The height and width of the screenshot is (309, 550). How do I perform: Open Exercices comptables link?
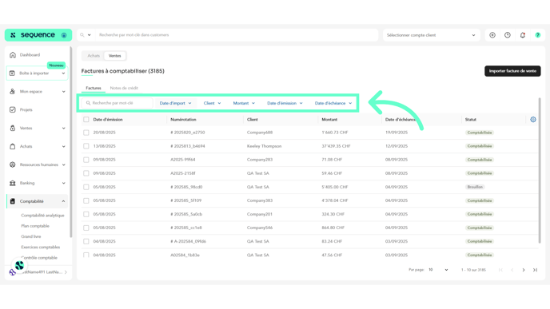tap(40, 247)
